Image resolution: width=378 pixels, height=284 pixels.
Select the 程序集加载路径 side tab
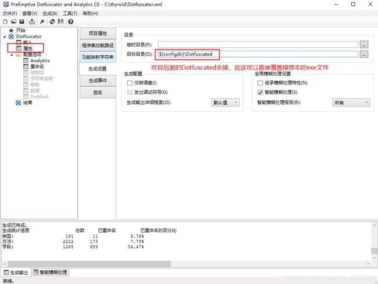coord(98,45)
